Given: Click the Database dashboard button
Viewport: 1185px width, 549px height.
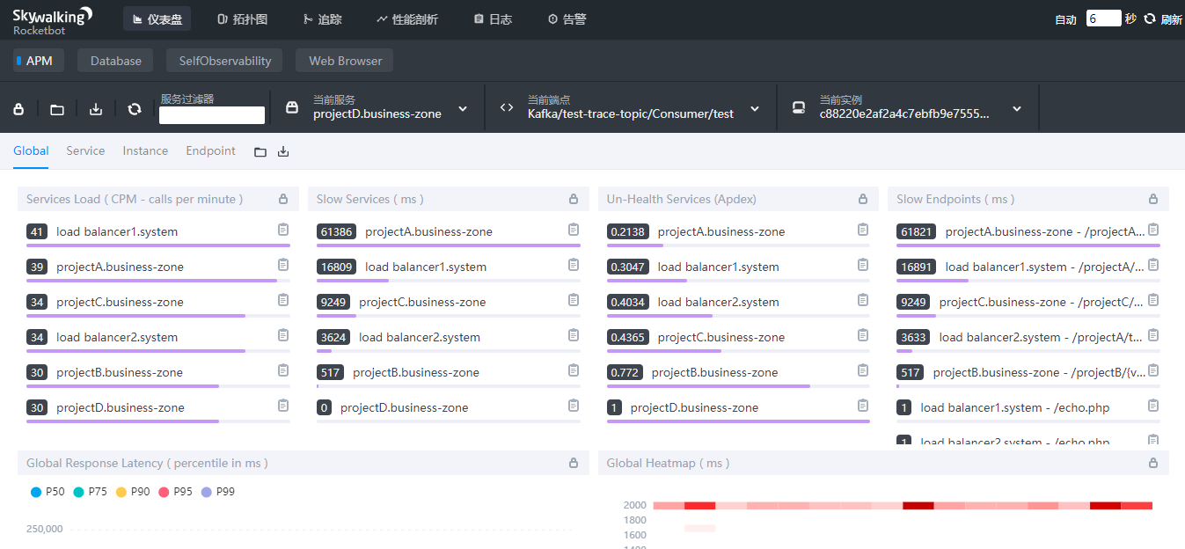Looking at the screenshot, I should [x=115, y=61].
